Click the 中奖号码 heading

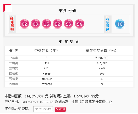[x=68, y=10]
